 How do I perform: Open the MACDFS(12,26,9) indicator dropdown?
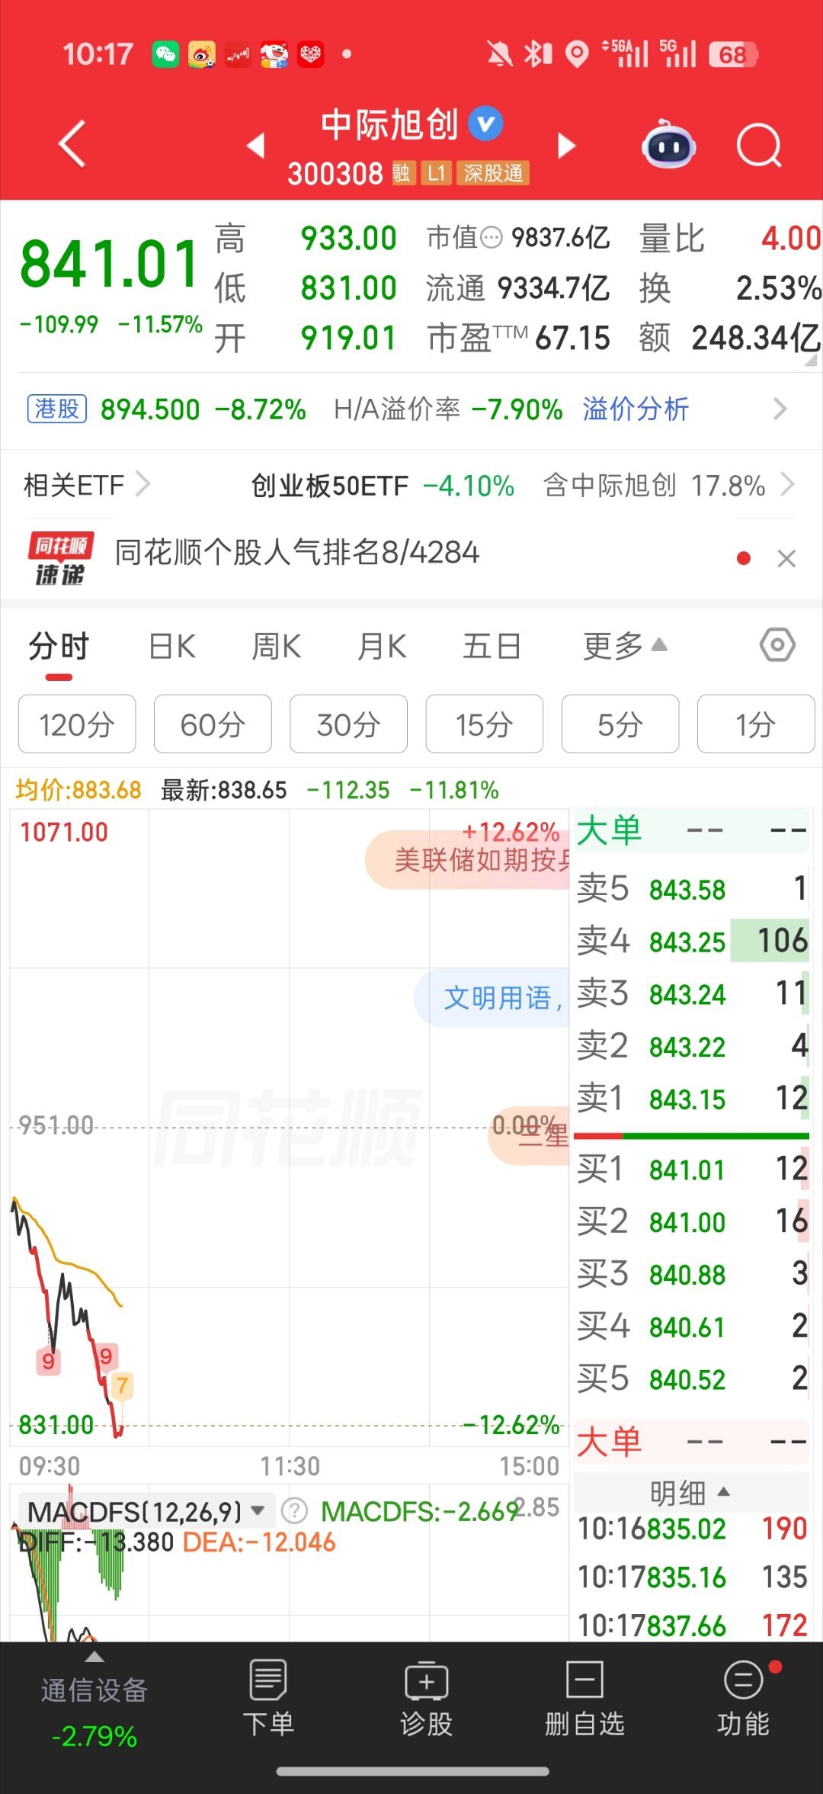click(146, 1511)
